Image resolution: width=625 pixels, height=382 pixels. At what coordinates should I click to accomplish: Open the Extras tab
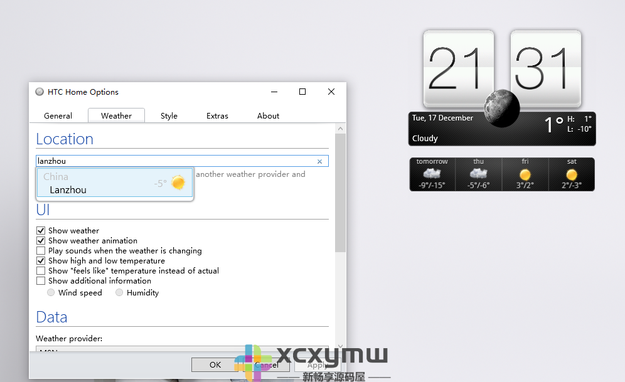coord(217,115)
